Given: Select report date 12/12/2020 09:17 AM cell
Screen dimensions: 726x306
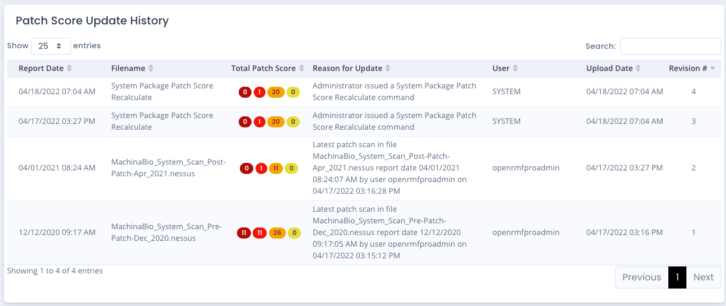Looking at the screenshot, I should pos(57,233).
